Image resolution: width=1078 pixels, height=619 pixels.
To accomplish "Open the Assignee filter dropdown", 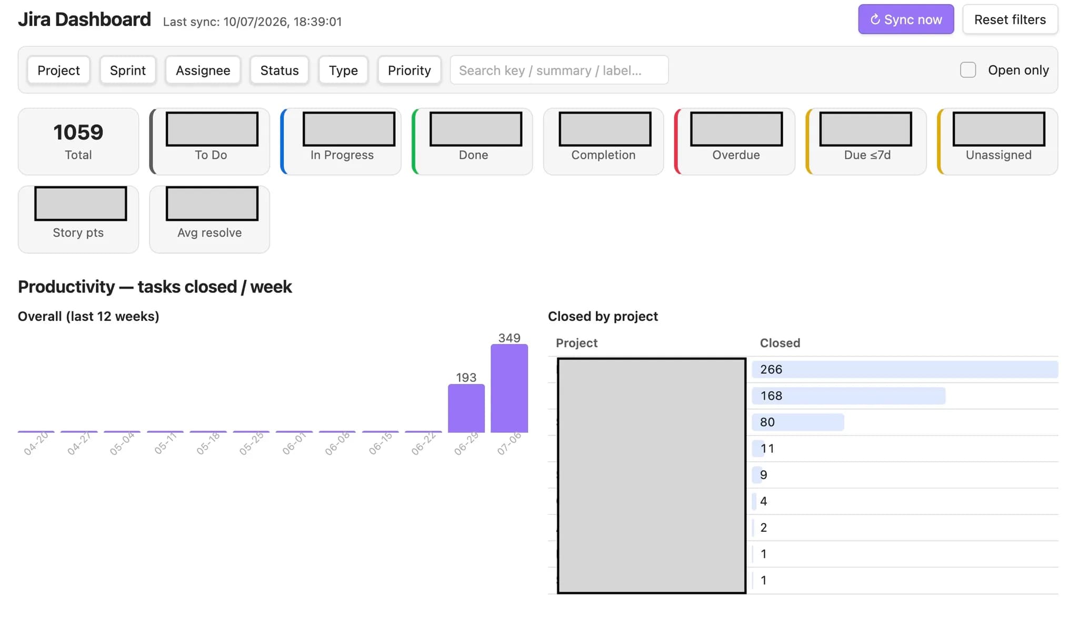I will click(x=203, y=70).
